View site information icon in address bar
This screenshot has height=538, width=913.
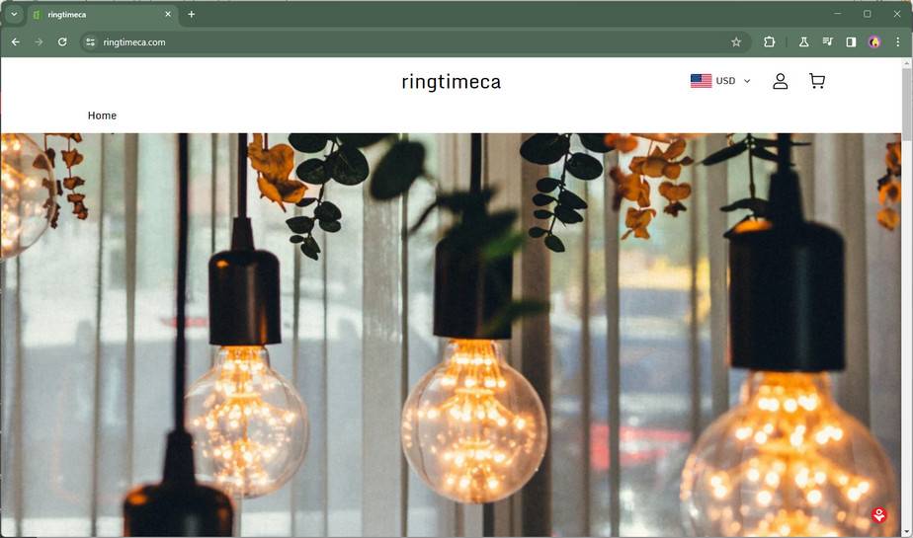pyautogui.click(x=90, y=41)
